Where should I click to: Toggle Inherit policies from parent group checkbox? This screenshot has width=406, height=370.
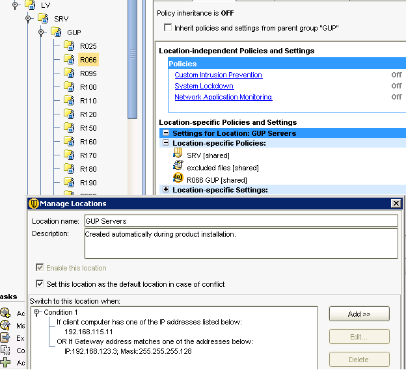pos(168,27)
